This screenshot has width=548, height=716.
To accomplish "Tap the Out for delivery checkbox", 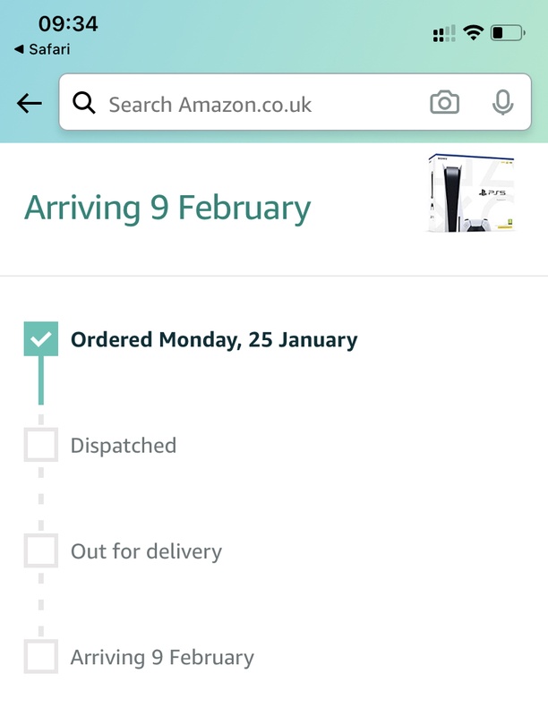I will click(40, 550).
